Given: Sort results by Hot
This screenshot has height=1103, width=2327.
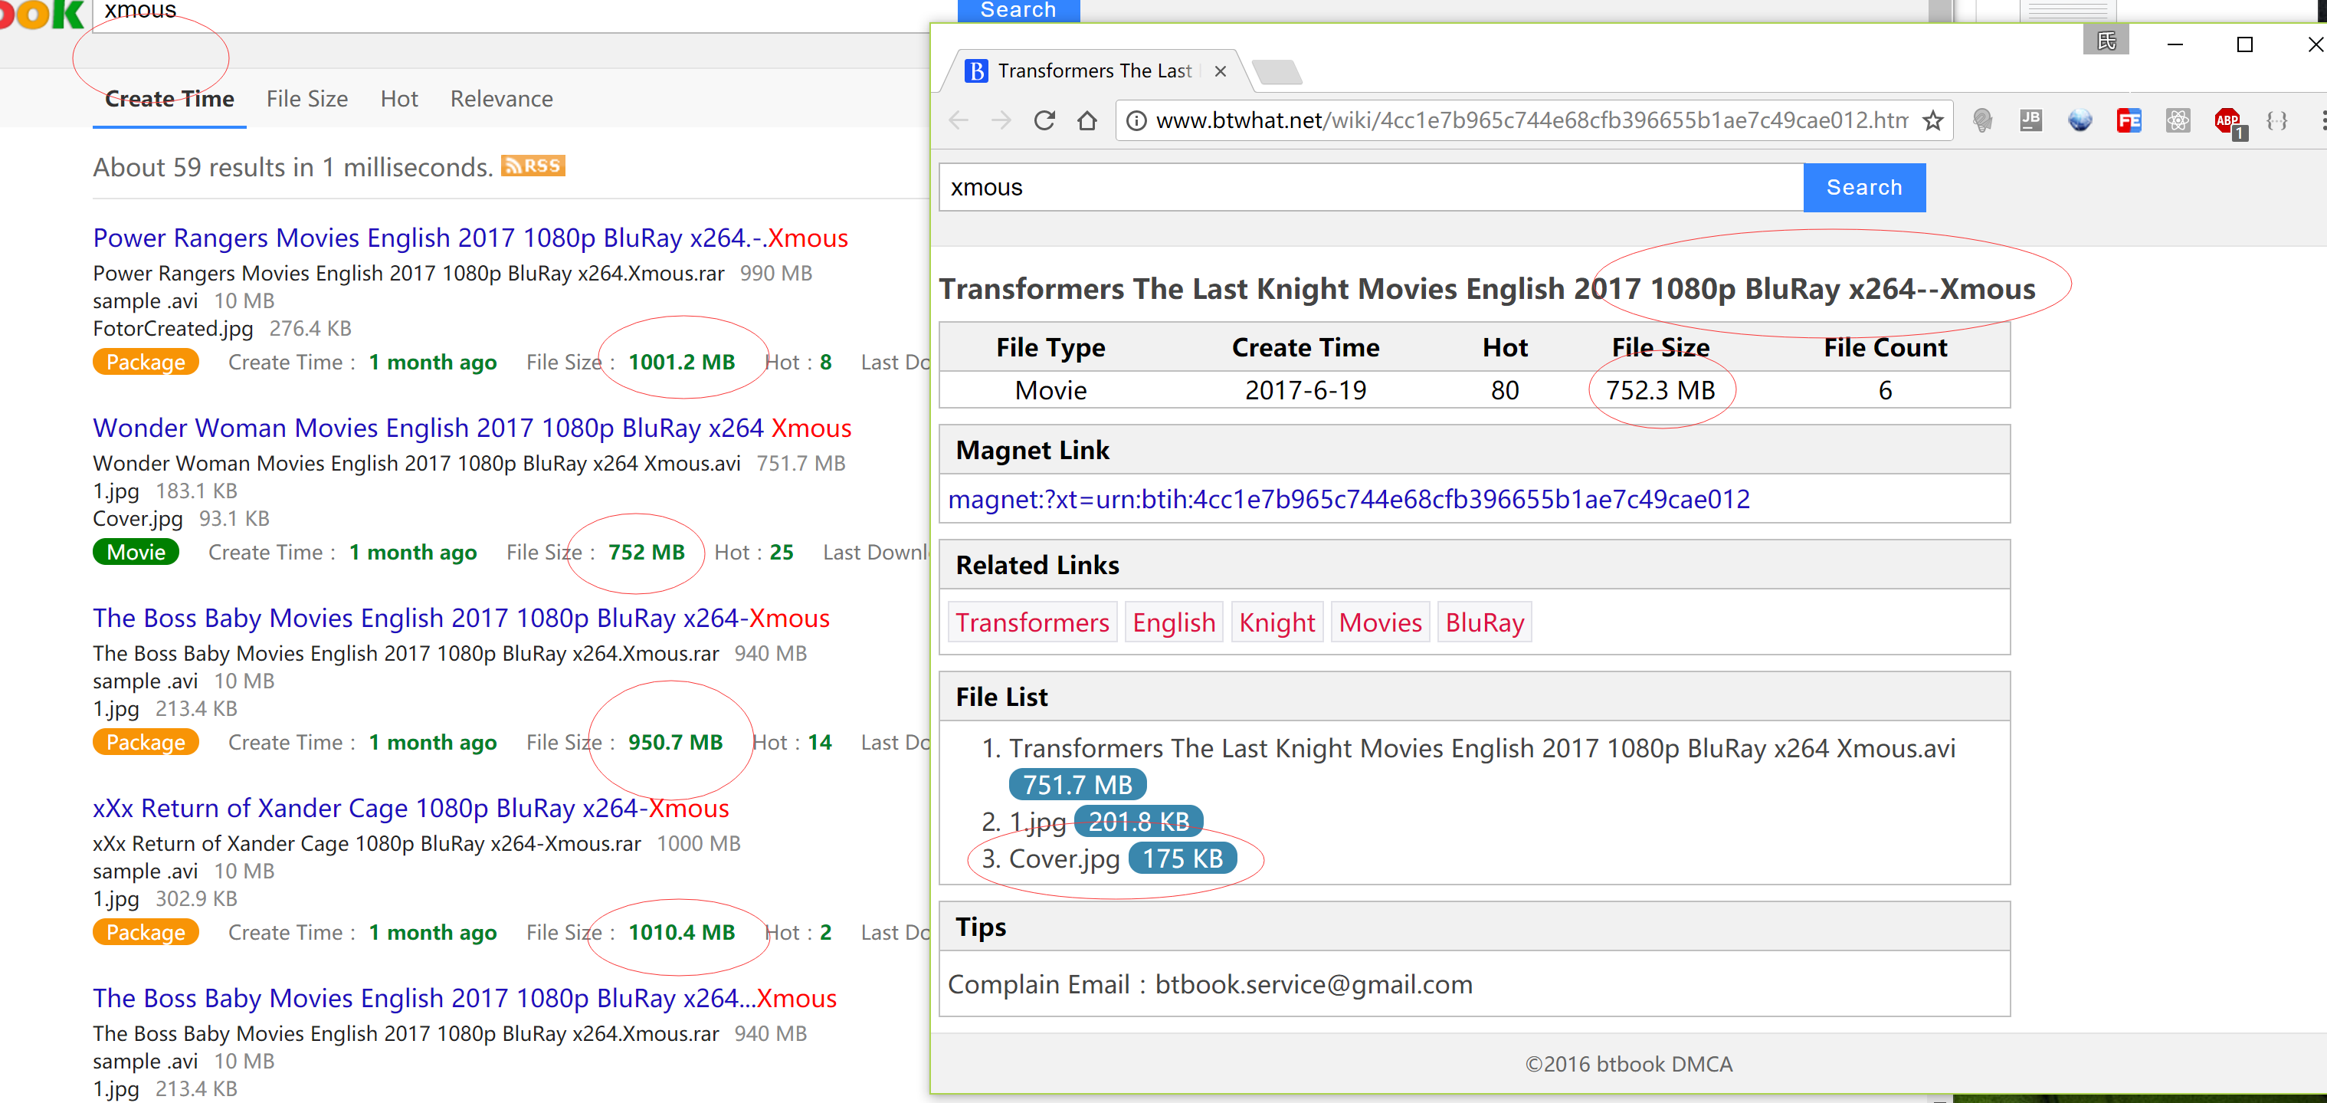Looking at the screenshot, I should click(x=399, y=98).
